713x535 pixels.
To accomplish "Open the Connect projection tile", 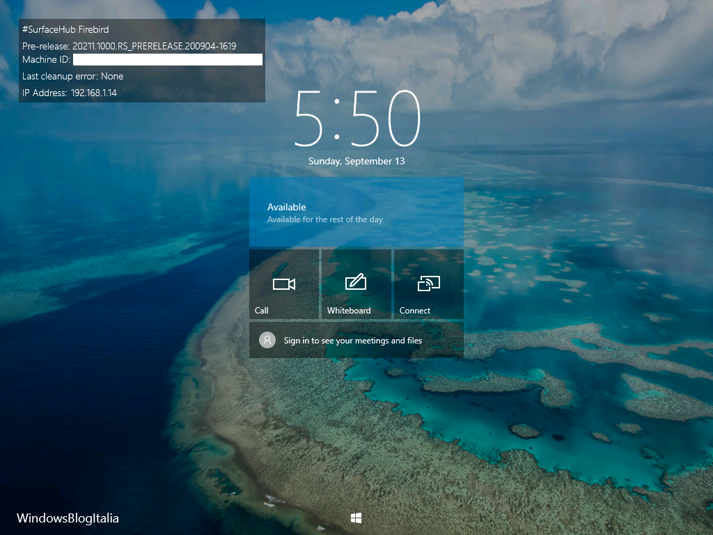I will tap(429, 284).
